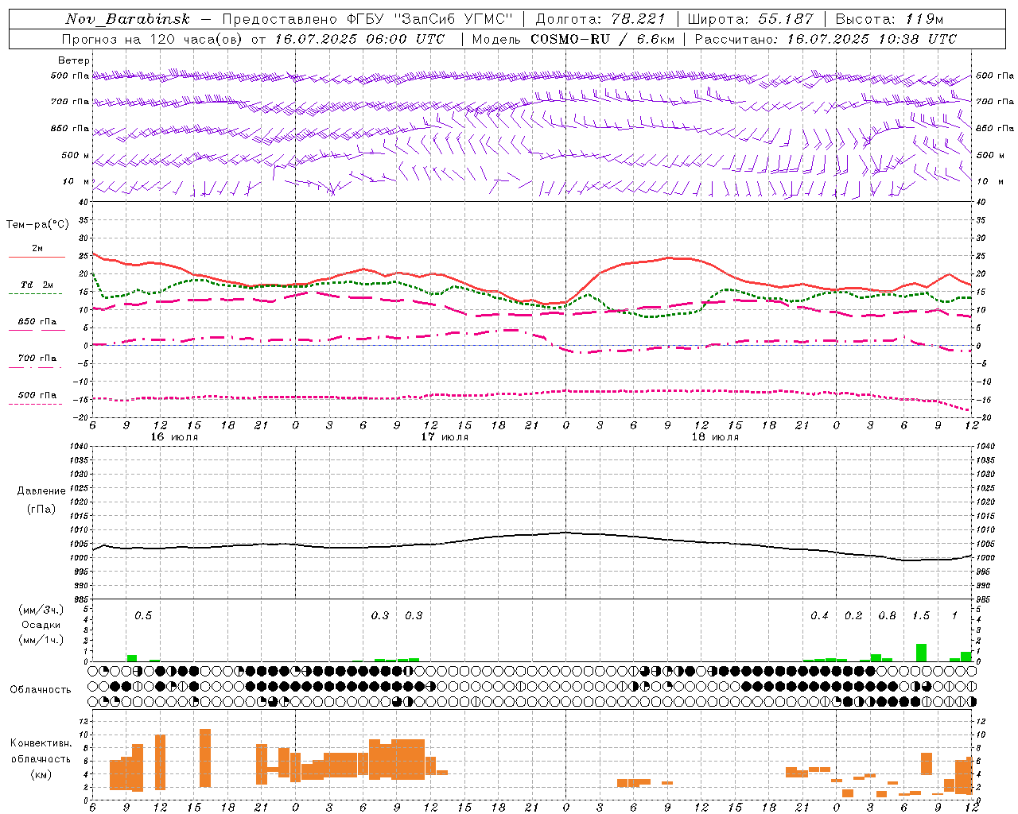Click the '10 м' wind level label on left

pyautogui.click(x=76, y=181)
